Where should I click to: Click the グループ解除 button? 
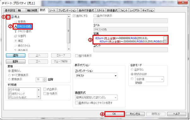61,61
